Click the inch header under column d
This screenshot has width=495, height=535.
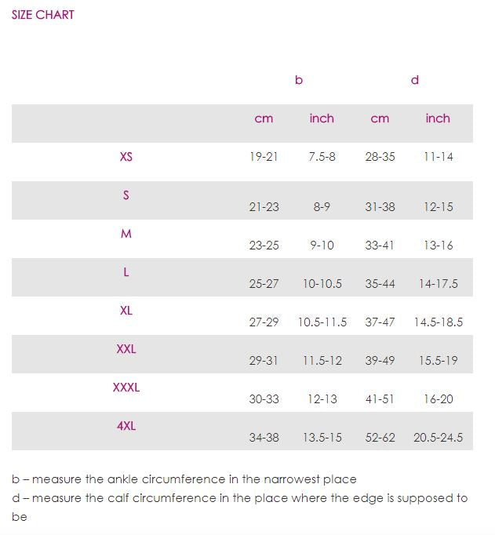pos(438,118)
